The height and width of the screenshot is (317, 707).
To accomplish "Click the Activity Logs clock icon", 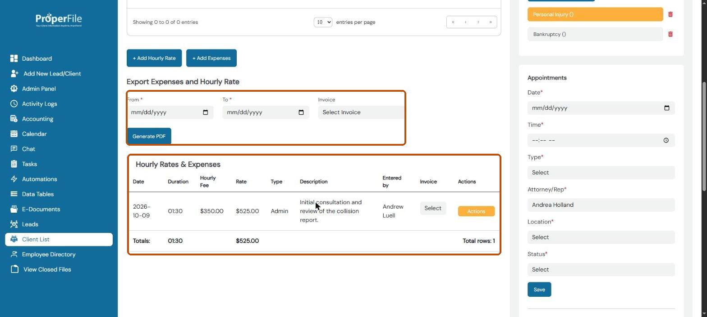I will 14,103.
